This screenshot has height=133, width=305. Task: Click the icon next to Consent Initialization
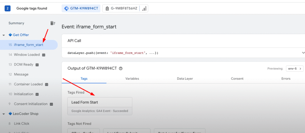point(51,104)
